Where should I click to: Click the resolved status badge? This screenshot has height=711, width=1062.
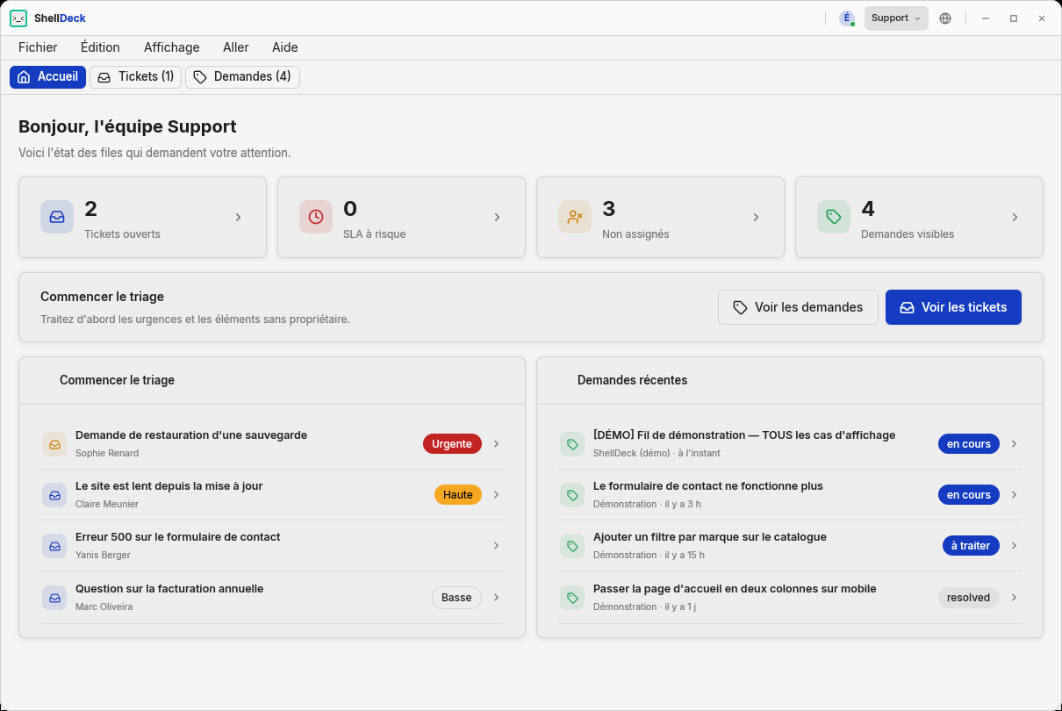[x=969, y=598]
